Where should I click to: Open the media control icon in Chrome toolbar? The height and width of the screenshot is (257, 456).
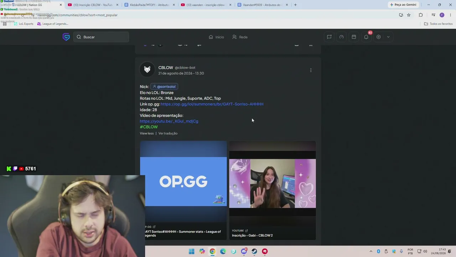click(x=433, y=15)
